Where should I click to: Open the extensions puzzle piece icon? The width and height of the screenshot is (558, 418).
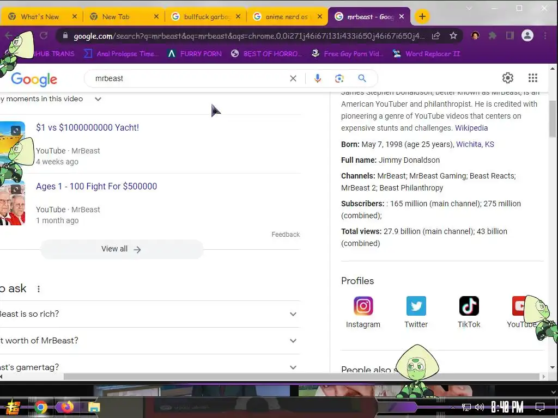pos(493,35)
